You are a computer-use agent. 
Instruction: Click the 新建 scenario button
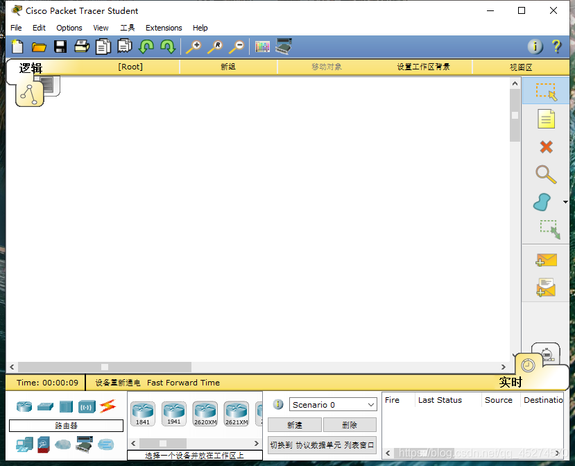(x=295, y=425)
